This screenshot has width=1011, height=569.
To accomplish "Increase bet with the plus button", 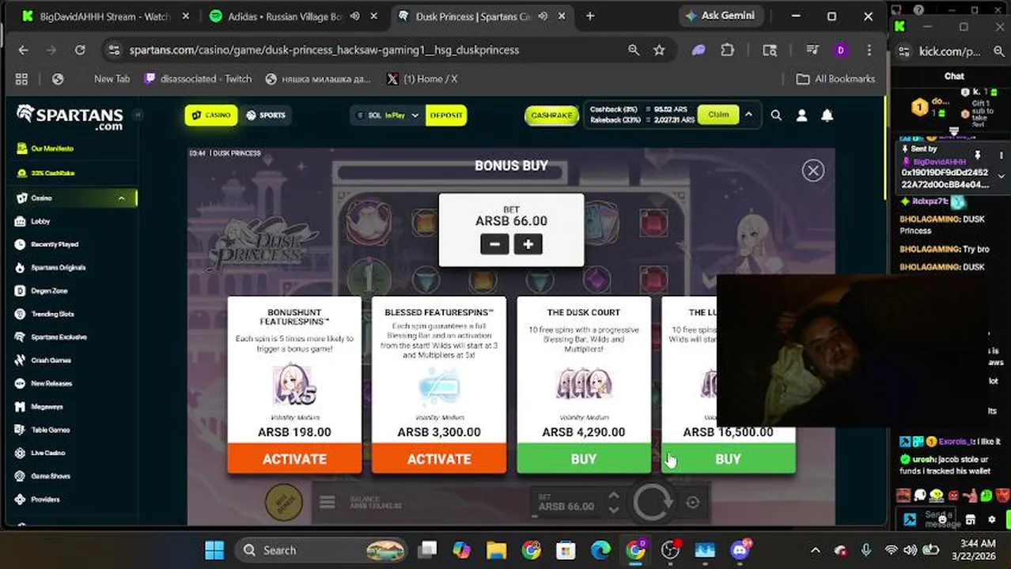I will click(528, 244).
